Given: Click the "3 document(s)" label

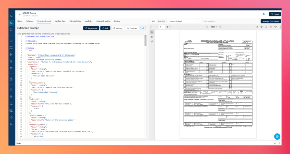Looking at the screenshot, I should tap(209, 21).
